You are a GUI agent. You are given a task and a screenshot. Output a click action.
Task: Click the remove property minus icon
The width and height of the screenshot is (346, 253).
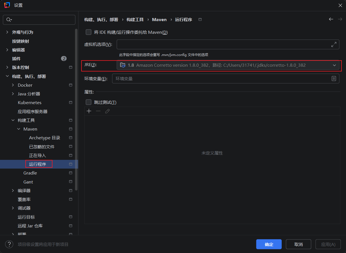[x=98, y=111]
